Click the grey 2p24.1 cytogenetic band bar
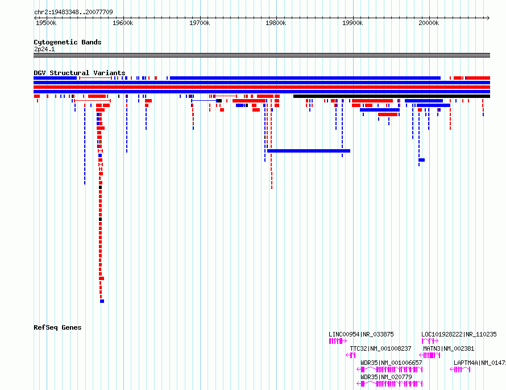 click(x=262, y=55)
